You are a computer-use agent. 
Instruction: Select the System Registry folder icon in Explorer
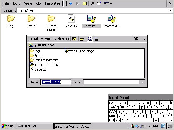[51, 19]
